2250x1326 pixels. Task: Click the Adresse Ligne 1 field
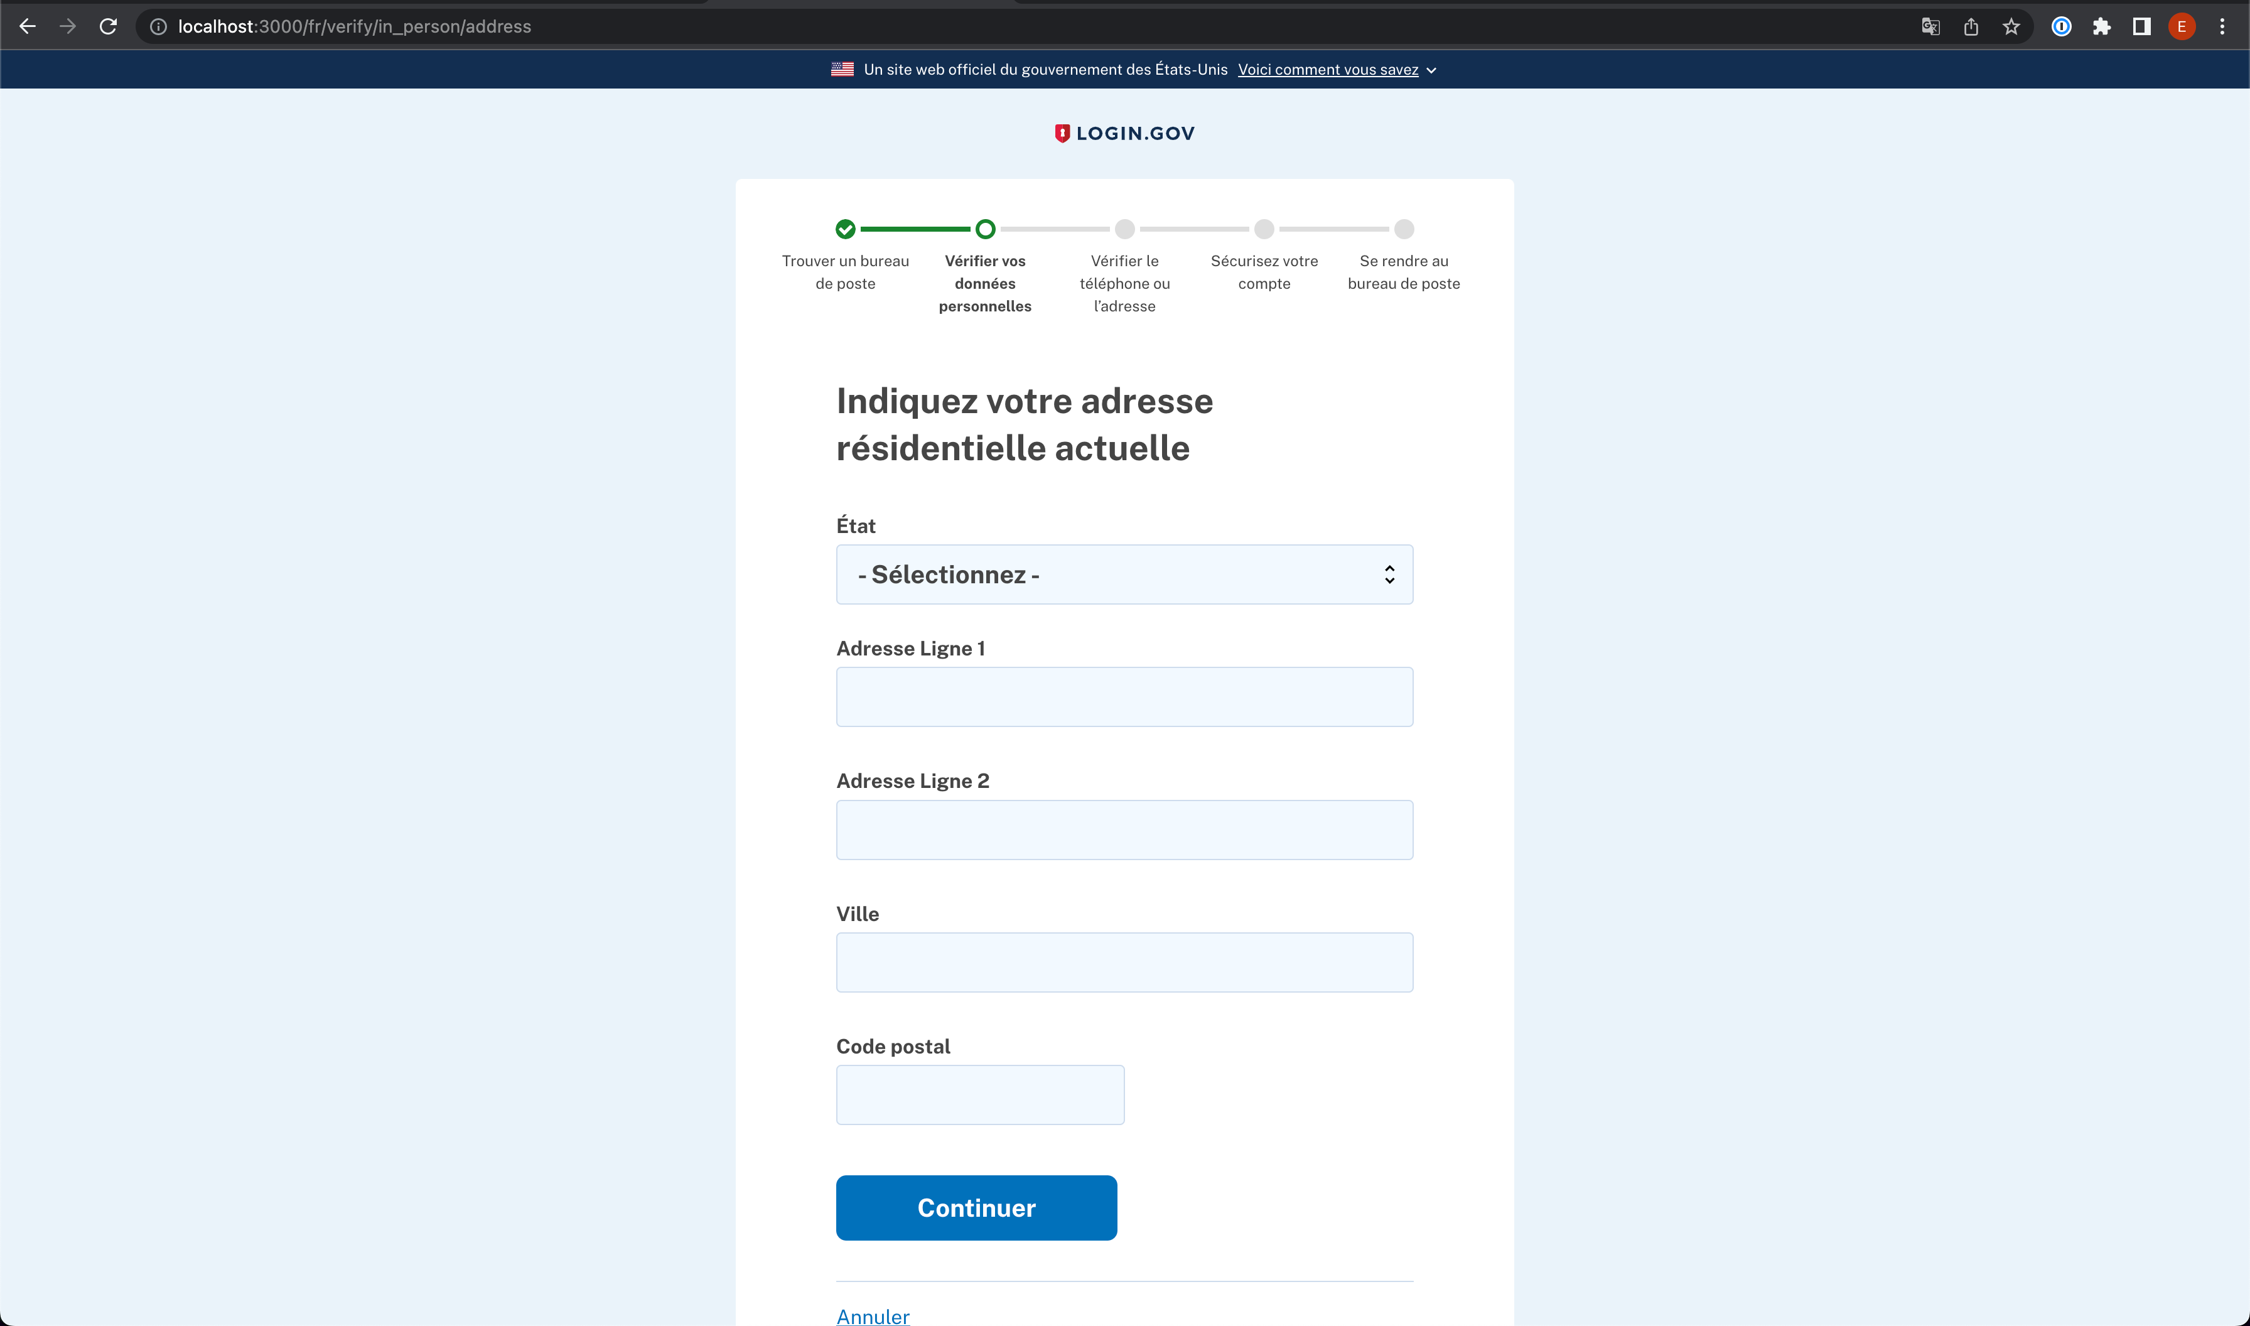[1124, 697]
